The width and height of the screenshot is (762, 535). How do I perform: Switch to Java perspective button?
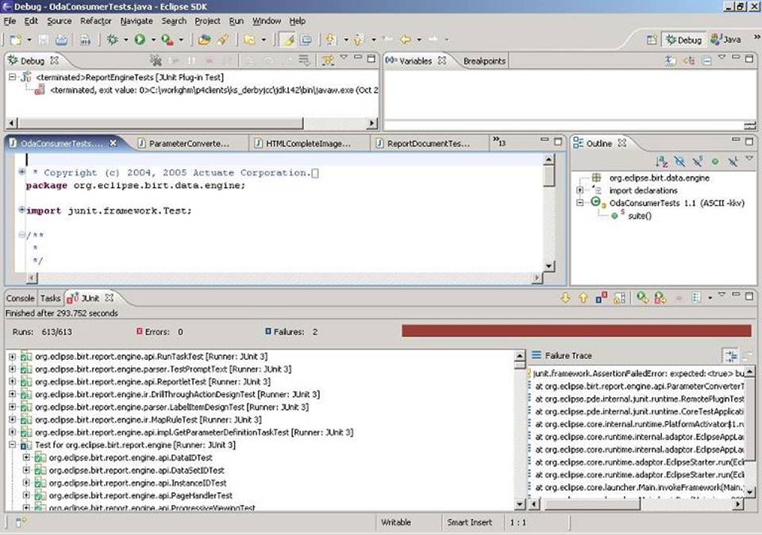point(726,40)
